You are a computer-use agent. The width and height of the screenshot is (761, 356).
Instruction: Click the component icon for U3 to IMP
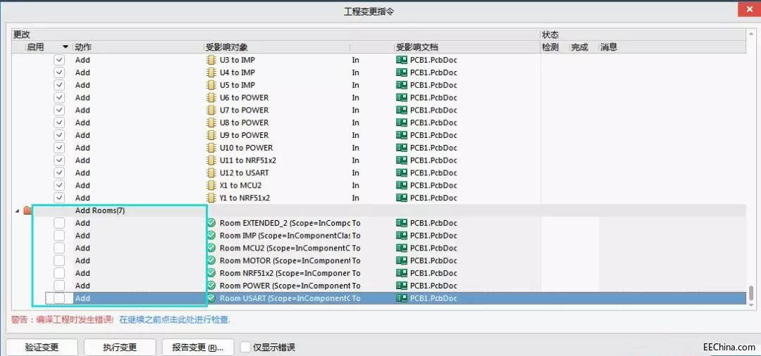click(x=210, y=60)
